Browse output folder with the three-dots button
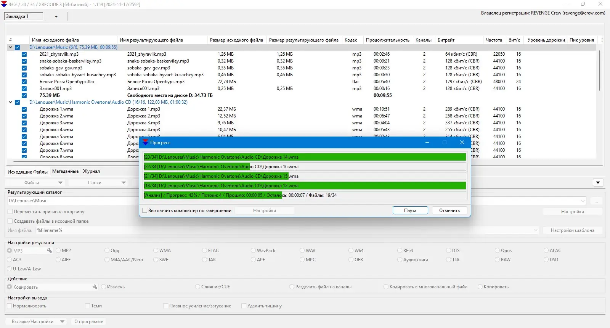 click(x=596, y=201)
